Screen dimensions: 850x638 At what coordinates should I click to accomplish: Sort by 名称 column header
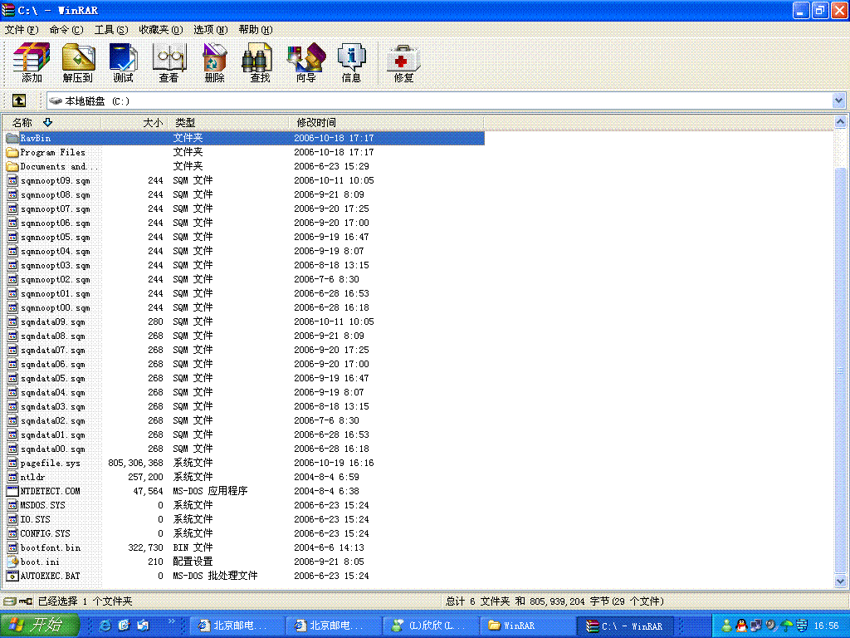(x=51, y=123)
